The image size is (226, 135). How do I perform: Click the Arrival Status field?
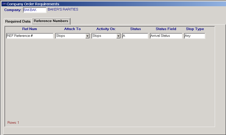[x=166, y=36]
